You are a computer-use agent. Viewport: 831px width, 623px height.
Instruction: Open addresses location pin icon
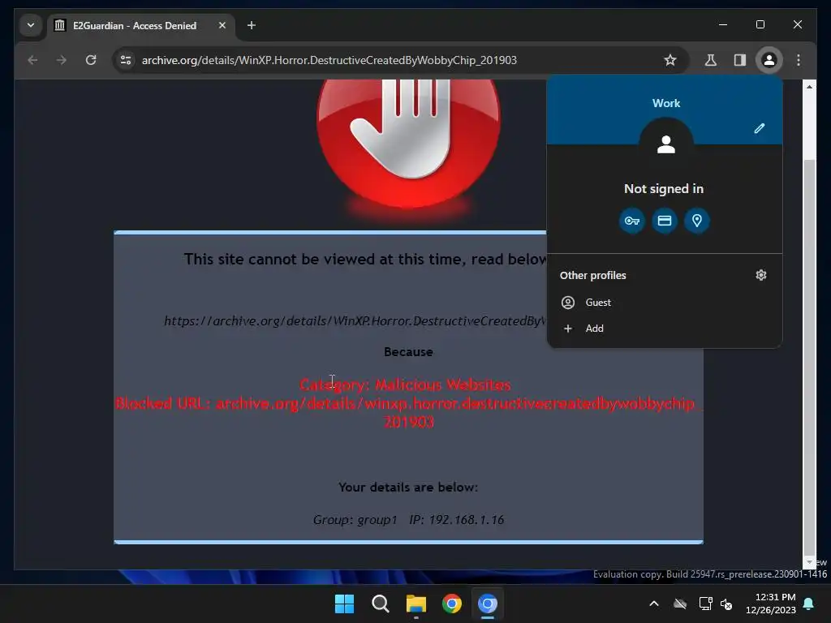697,221
